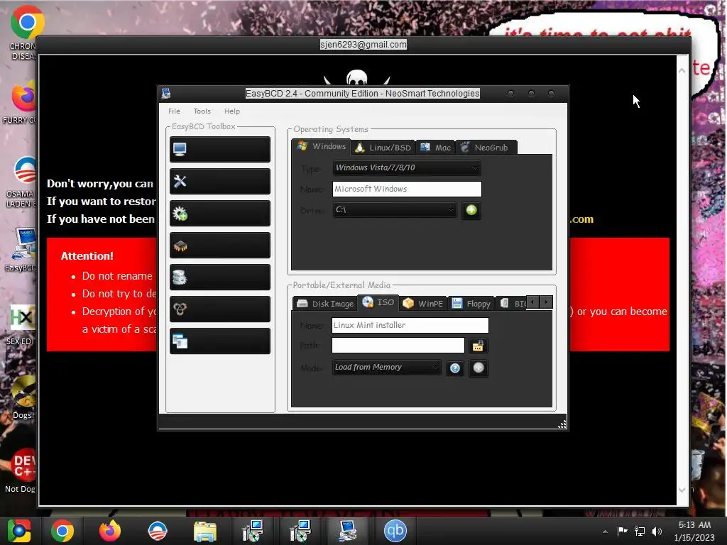727x545 pixels.
Task: Switch to the Linux/BSD tab
Action: tap(383, 148)
